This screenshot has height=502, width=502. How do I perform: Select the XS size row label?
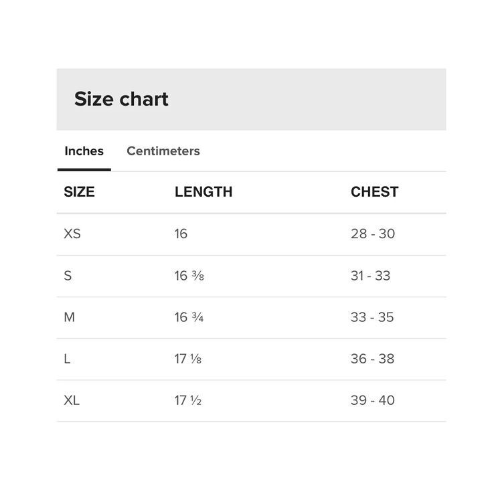click(x=72, y=234)
